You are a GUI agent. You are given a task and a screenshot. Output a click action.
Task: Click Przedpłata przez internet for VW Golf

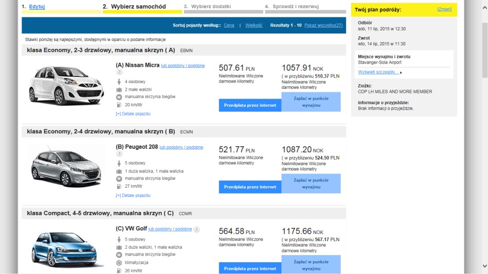coord(250,268)
